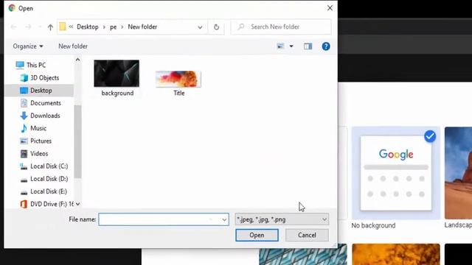Expand the address path history dropdown
The height and width of the screenshot is (265, 472).
tap(200, 27)
